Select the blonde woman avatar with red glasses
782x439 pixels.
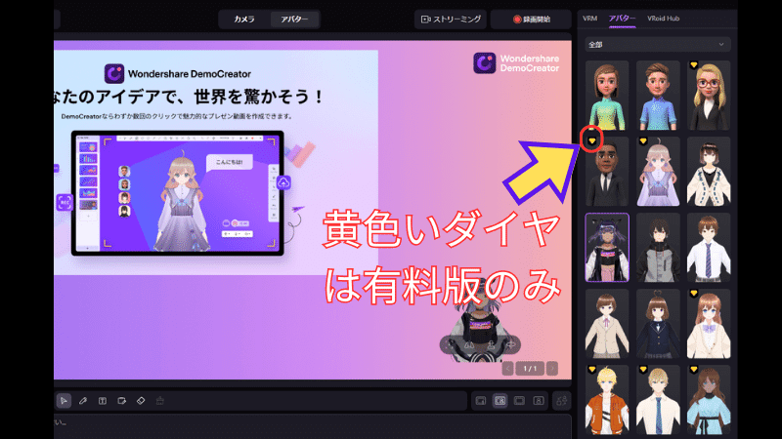coord(709,96)
